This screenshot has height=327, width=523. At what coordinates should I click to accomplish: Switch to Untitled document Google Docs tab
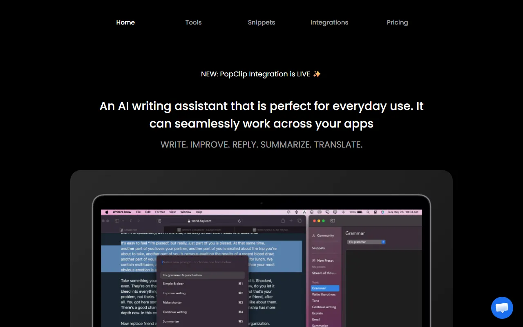tap(199, 230)
